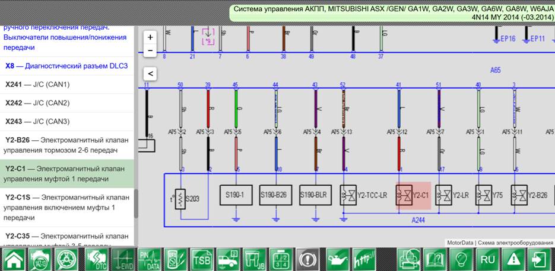Open the PIN DATA icon

150,260
